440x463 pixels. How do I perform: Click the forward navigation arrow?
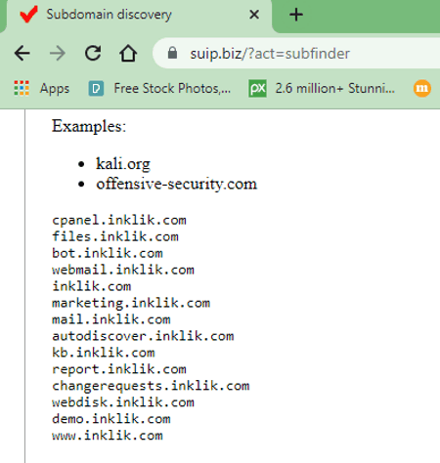[58, 54]
